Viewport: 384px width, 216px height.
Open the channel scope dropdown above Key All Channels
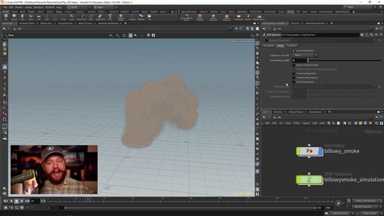click(x=367, y=201)
